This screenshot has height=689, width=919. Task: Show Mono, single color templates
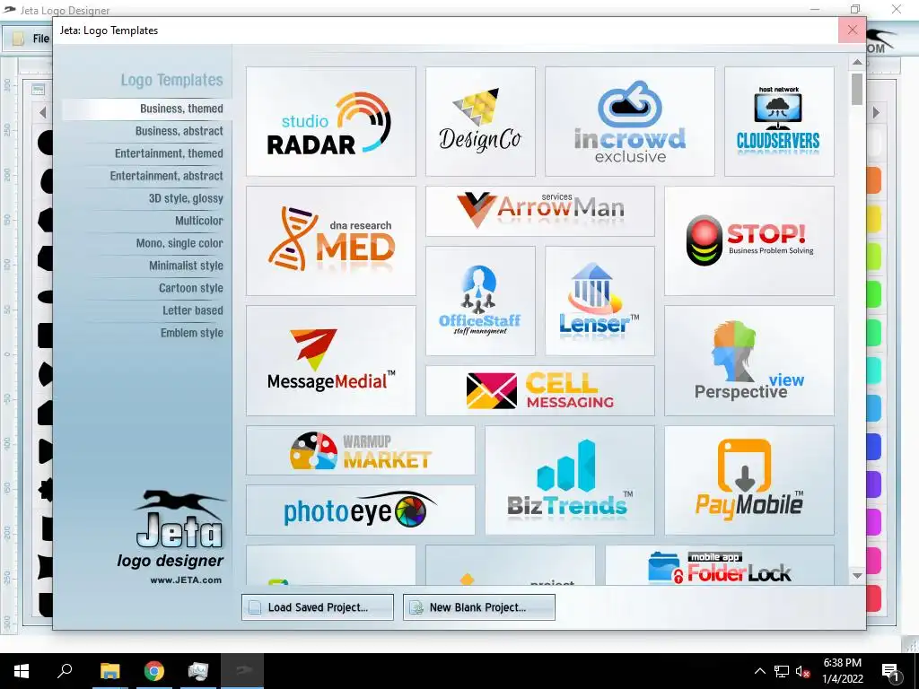pyautogui.click(x=179, y=243)
